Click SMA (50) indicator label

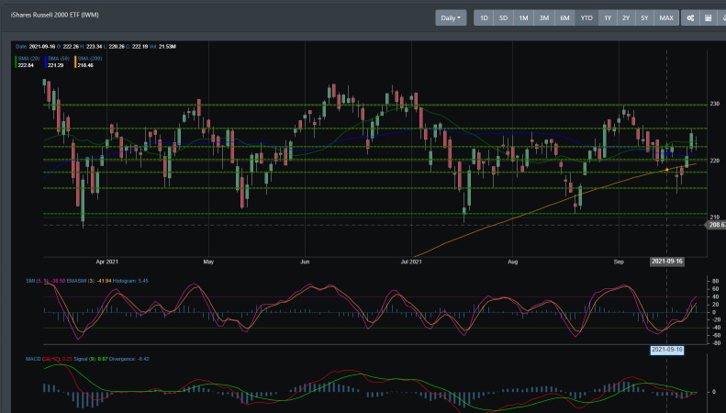[x=59, y=59]
